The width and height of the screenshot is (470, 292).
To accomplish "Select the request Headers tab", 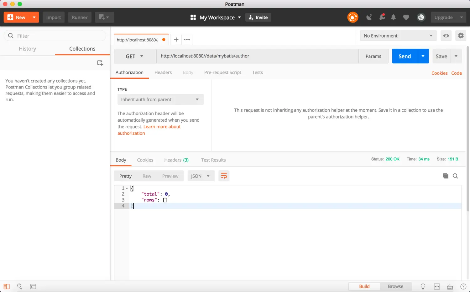I will (x=163, y=73).
